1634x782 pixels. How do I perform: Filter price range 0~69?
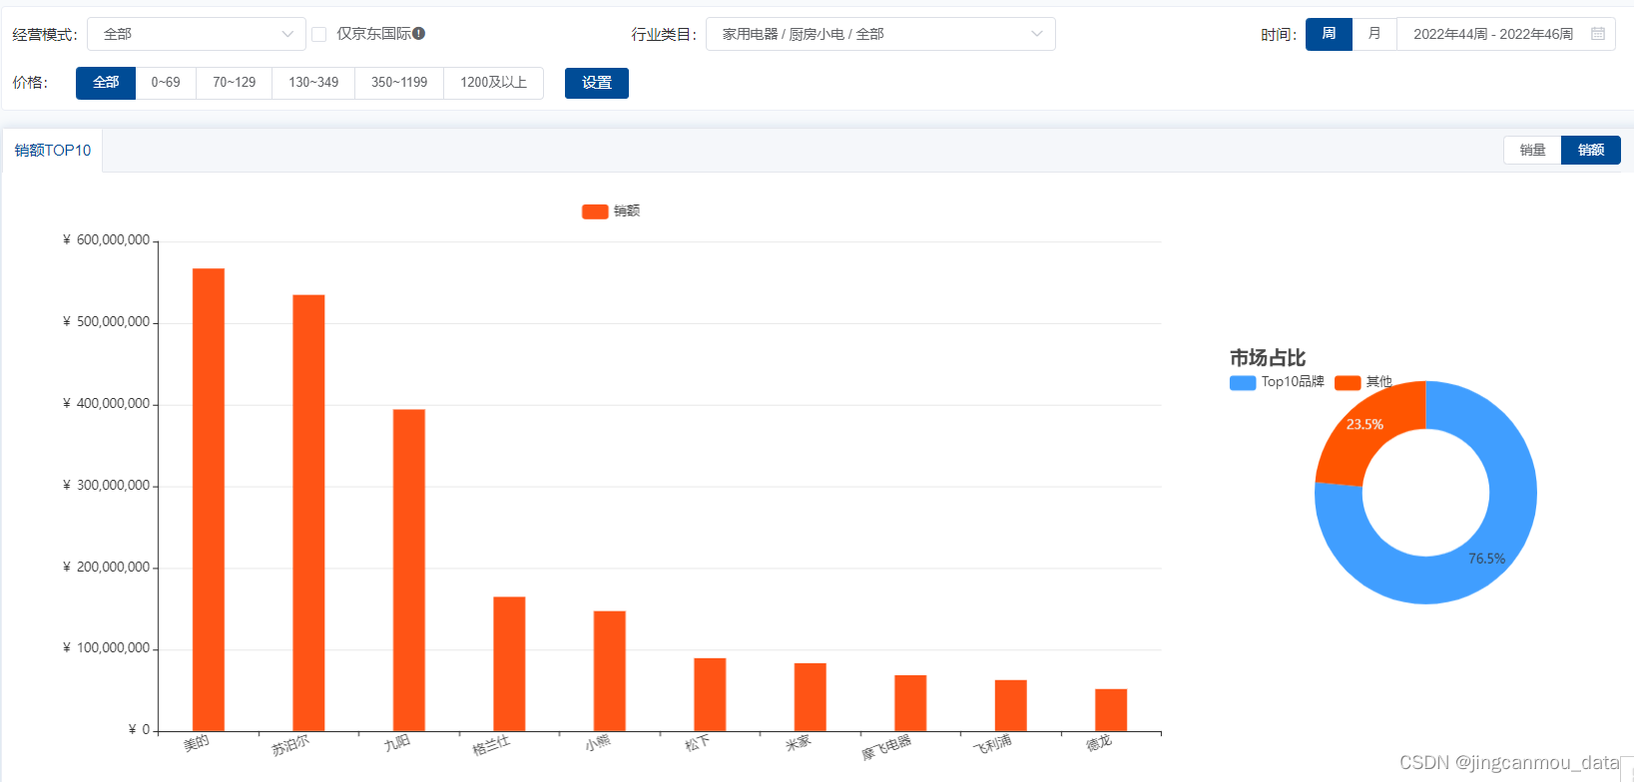point(166,83)
